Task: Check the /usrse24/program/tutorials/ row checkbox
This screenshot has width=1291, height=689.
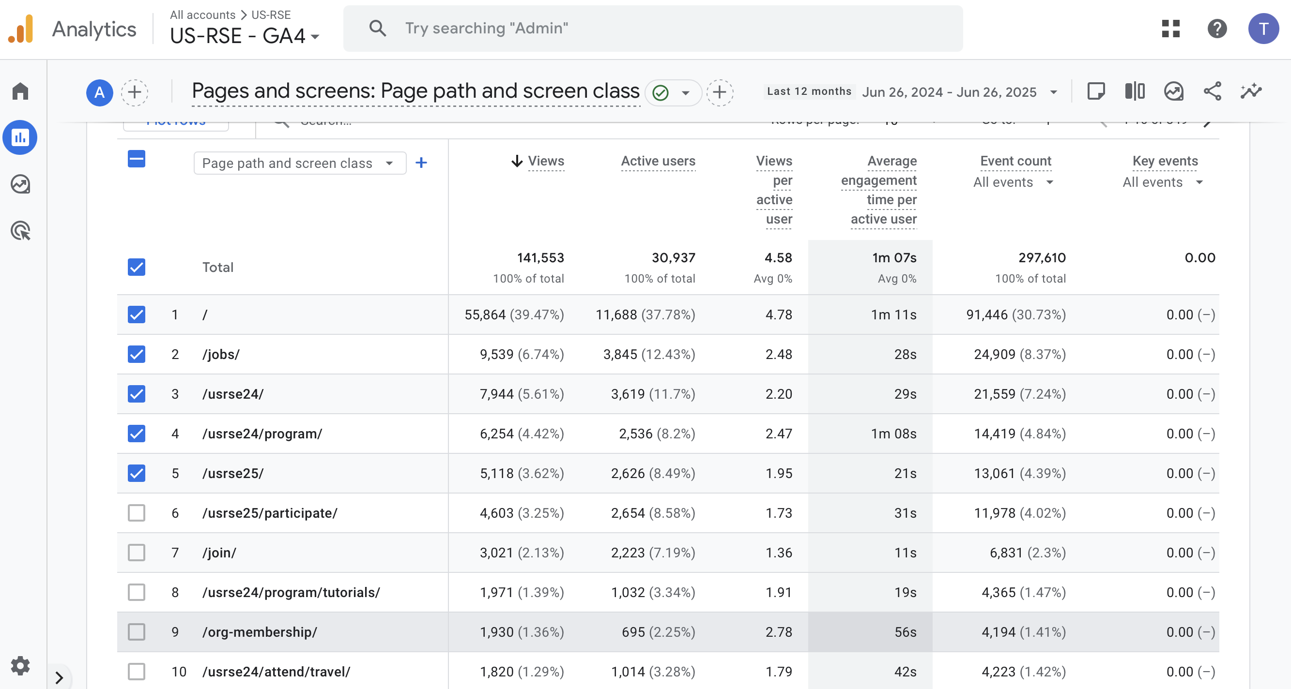Action: (x=137, y=592)
